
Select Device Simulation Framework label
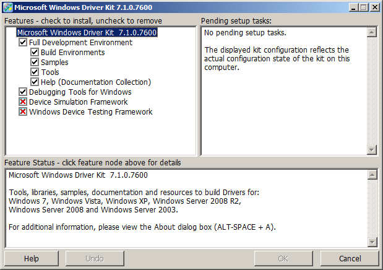tap(78, 102)
